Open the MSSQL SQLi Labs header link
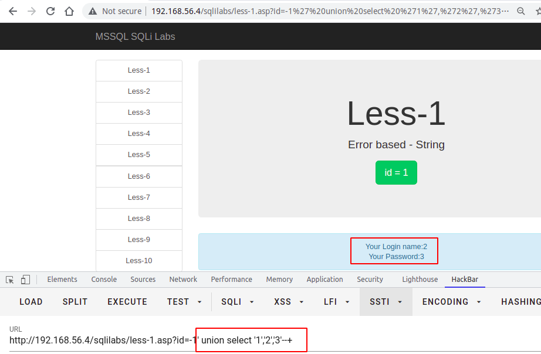The image size is (541, 354). [135, 36]
